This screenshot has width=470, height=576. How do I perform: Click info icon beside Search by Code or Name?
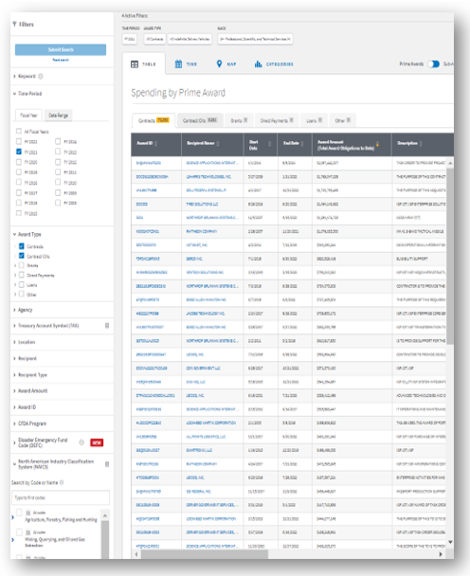(x=62, y=482)
